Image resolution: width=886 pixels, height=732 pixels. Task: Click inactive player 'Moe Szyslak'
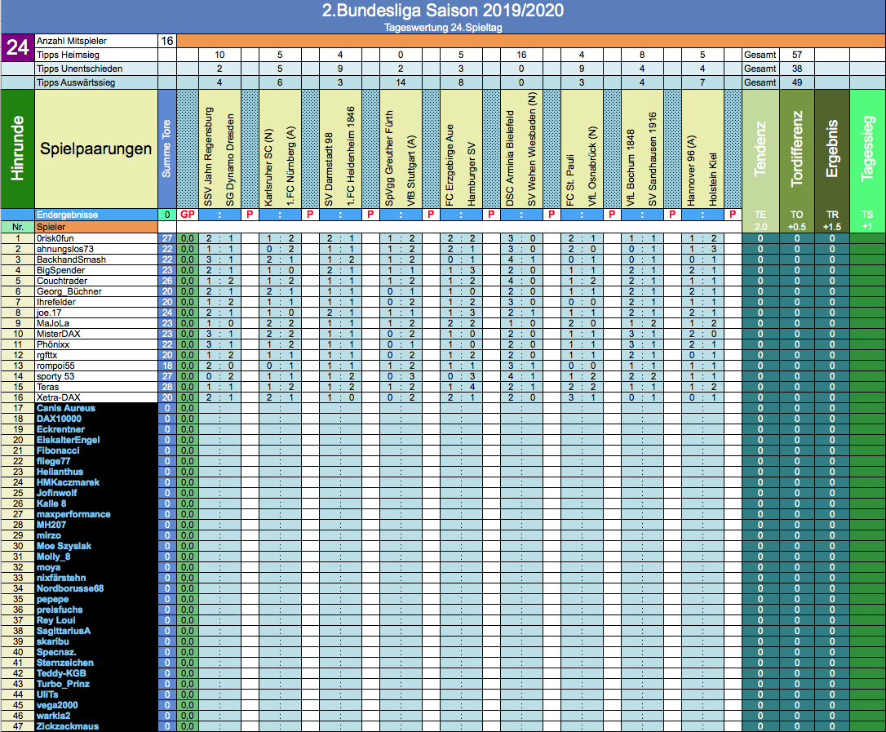[64, 546]
